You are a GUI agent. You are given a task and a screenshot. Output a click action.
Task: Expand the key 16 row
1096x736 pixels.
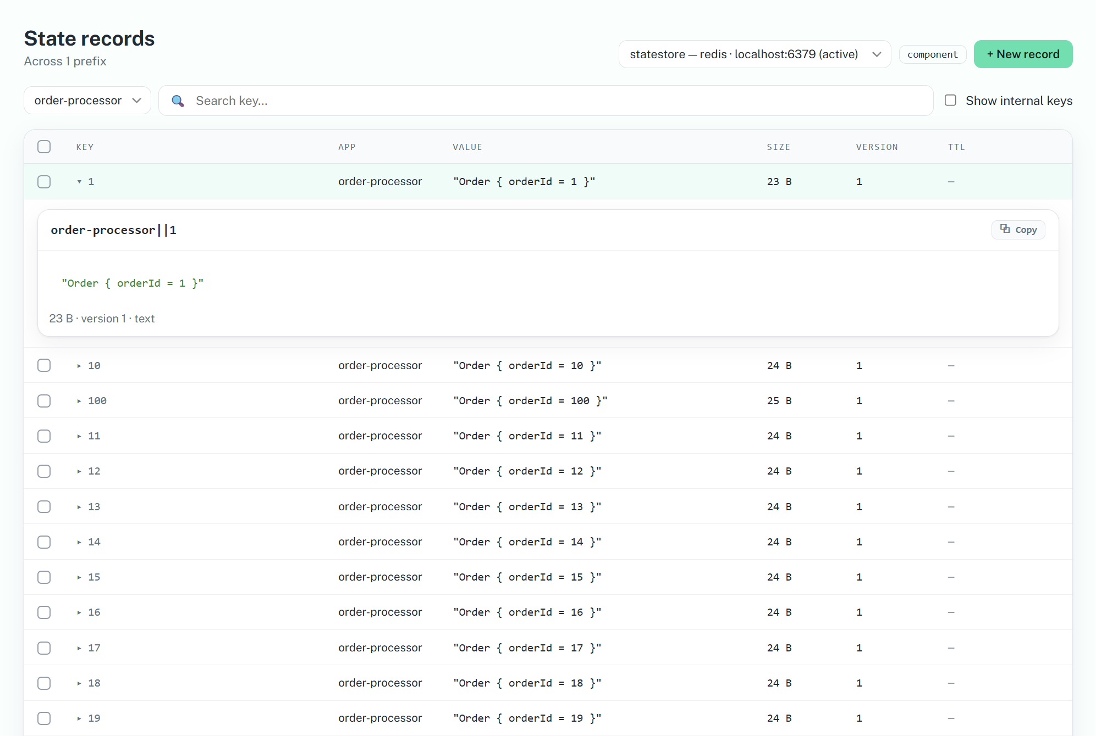coord(79,612)
